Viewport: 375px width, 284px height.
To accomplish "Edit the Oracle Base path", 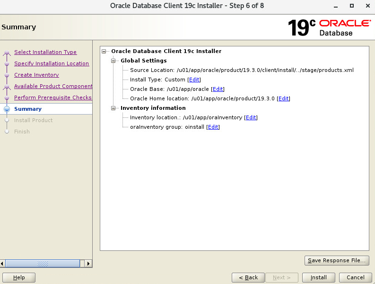I will click(218, 89).
